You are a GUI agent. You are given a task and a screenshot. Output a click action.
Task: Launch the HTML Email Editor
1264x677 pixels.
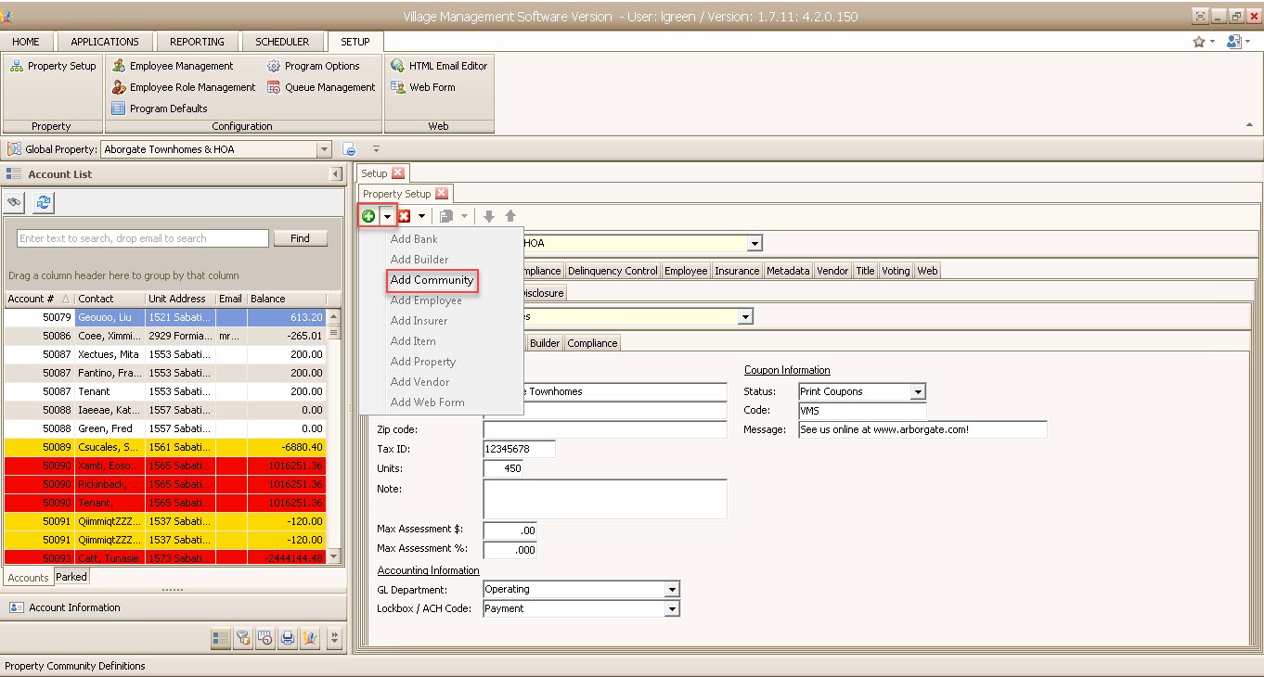(x=439, y=66)
